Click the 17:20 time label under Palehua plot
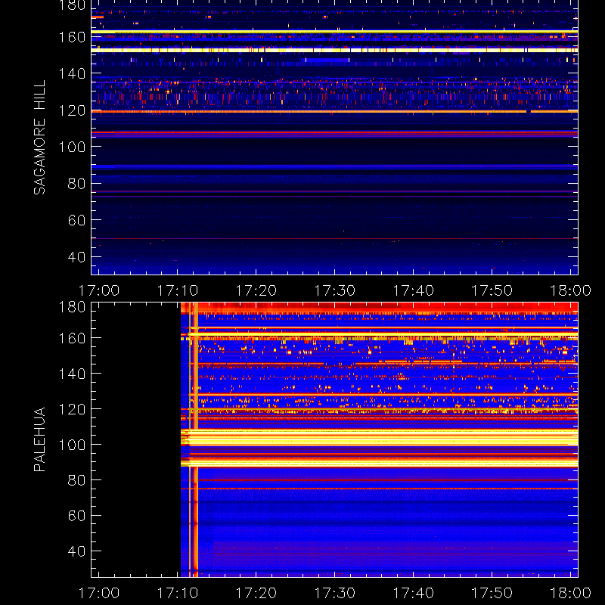The image size is (605, 605). click(256, 593)
